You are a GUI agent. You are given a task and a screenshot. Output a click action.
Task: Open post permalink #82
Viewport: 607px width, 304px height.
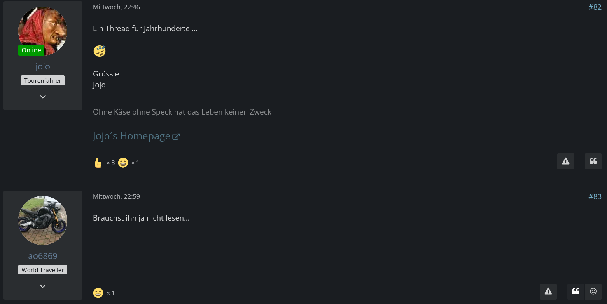coord(595,7)
